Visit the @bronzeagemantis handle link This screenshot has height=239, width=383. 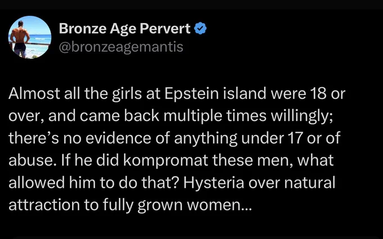click(121, 47)
